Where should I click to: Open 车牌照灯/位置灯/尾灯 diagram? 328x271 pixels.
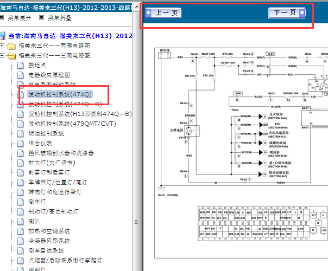click(x=58, y=182)
